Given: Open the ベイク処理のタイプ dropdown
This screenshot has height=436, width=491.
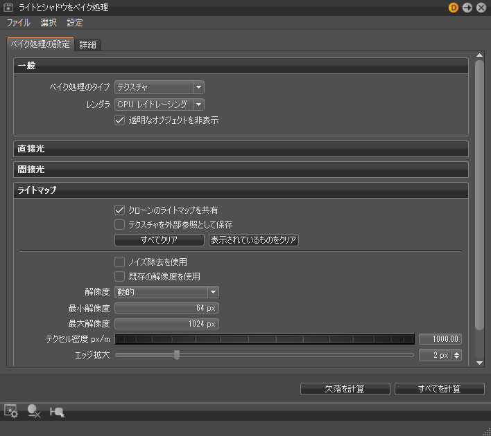Looking at the screenshot, I should tap(160, 87).
